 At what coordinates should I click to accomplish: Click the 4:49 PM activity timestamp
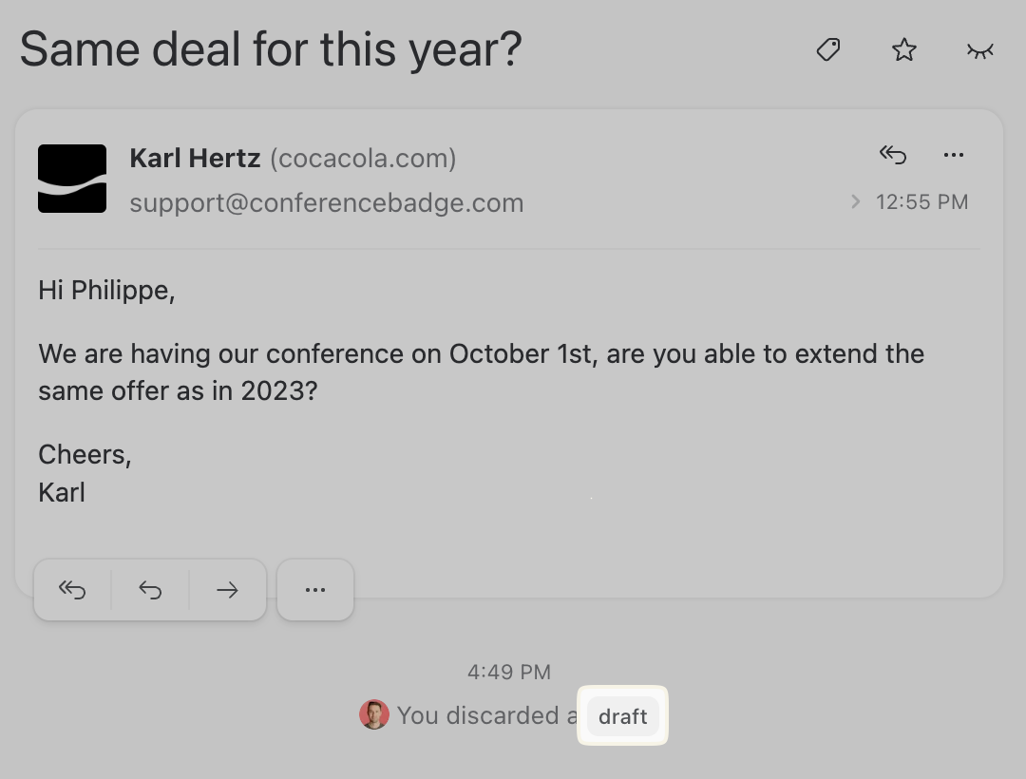pyautogui.click(x=509, y=672)
